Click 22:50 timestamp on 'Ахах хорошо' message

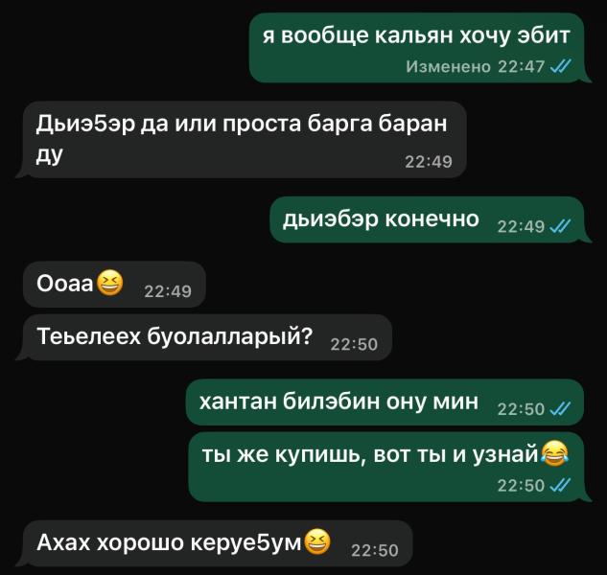coord(374,550)
